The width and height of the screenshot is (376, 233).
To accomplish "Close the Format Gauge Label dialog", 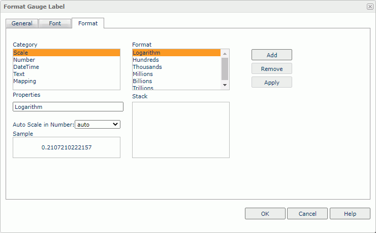I will (369, 7).
